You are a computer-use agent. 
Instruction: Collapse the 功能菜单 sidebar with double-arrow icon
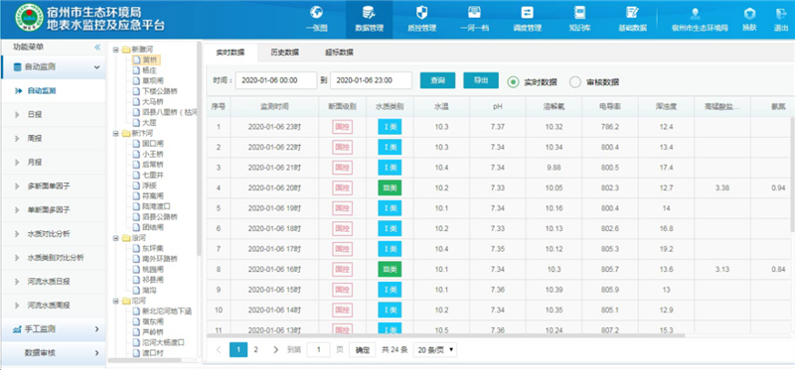click(x=97, y=47)
